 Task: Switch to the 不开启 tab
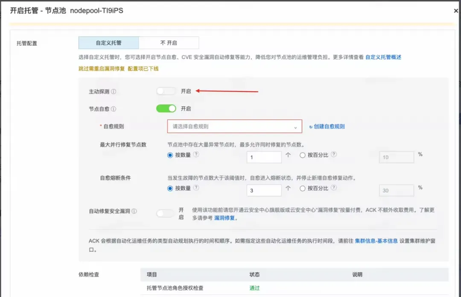click(169, 43)
